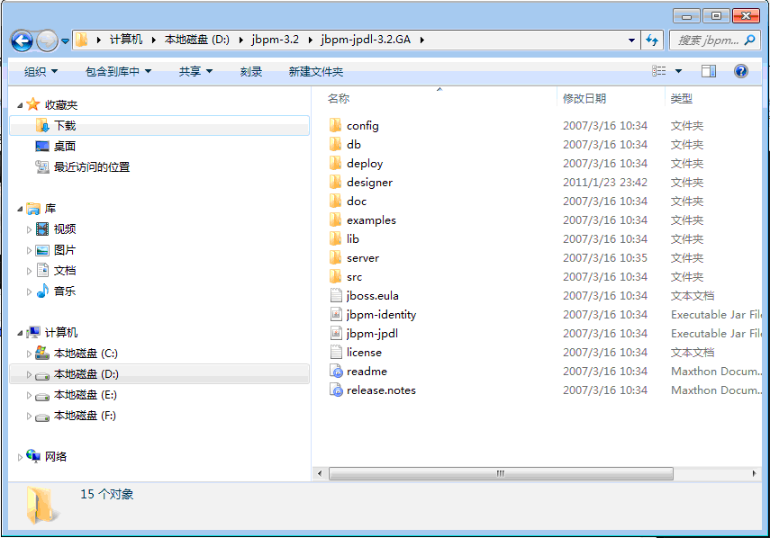Open the 包含到库中 menu

tap(118, 72)
